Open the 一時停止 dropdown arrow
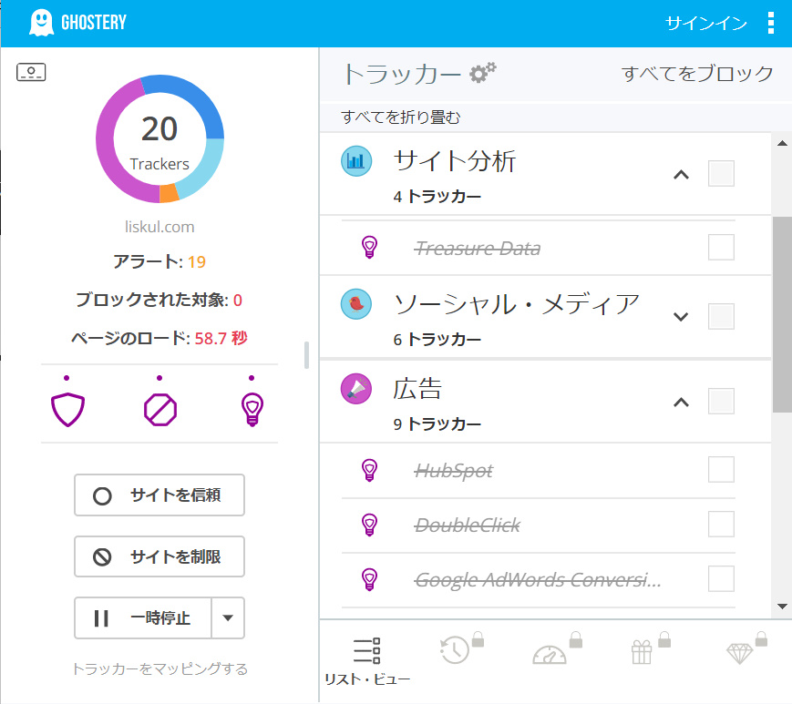Viewport: 792px width, 704px height. click(x=228, y=618)
